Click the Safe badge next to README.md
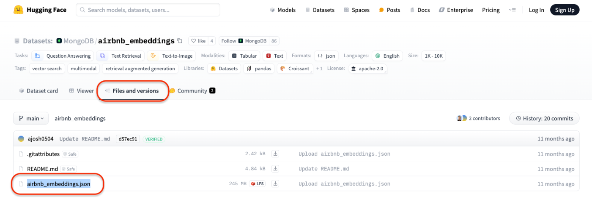 point(69,169)
